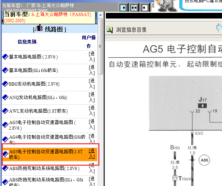Select ABS防抱死制动系统电路图(GLi、GSi轿车) text
222x186 pixels.
[x=46, y=182]
